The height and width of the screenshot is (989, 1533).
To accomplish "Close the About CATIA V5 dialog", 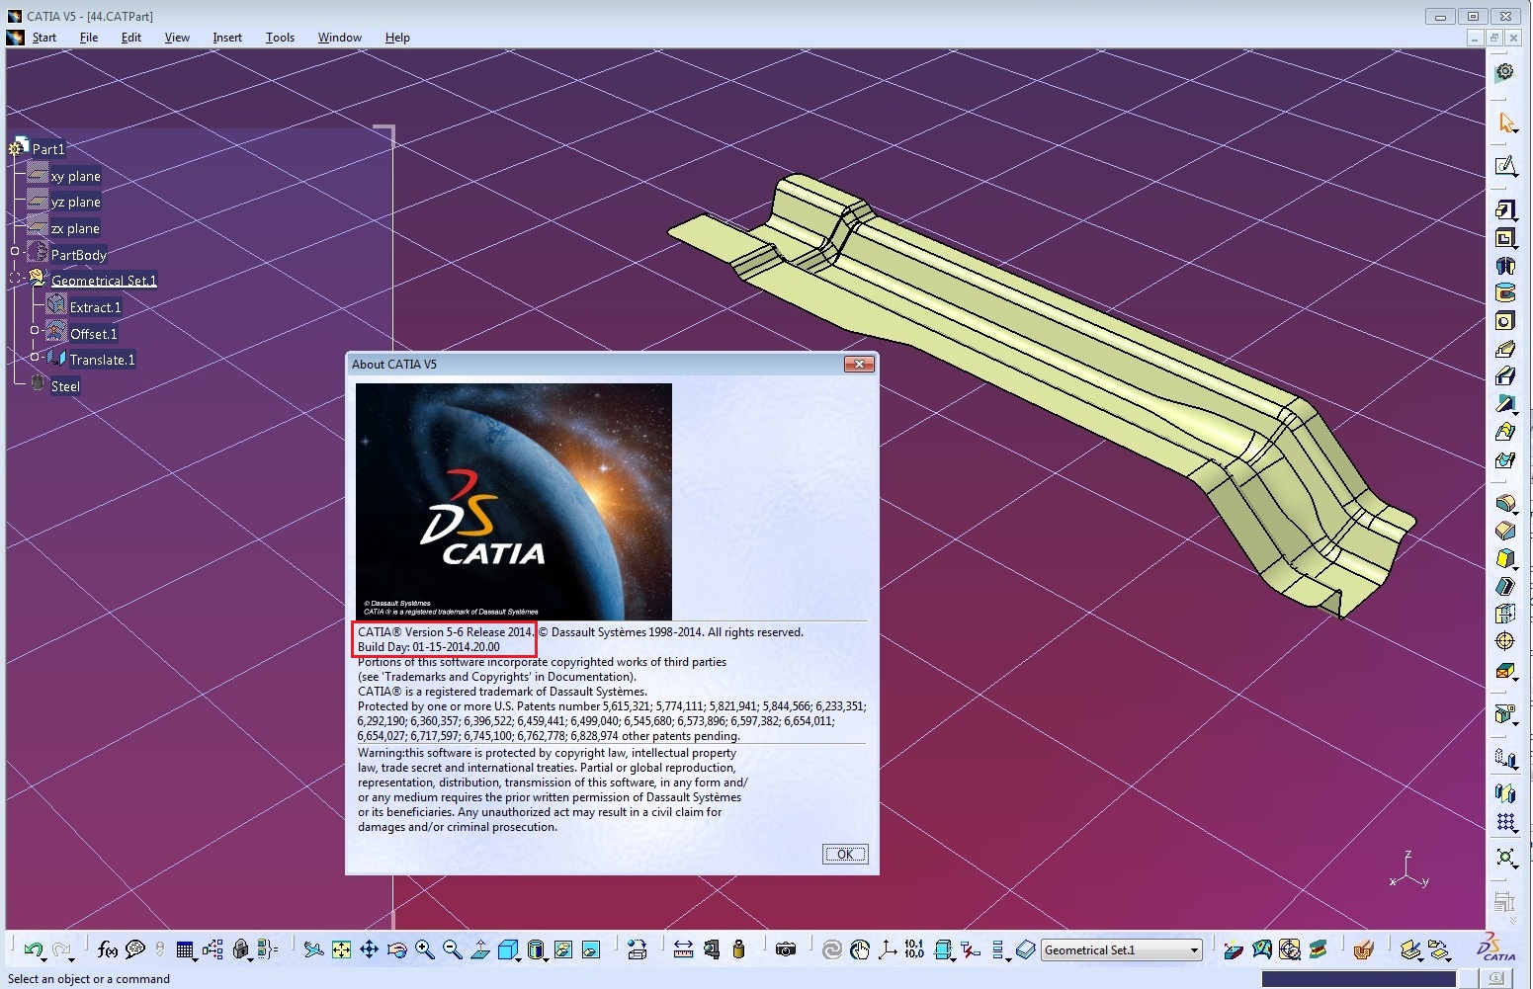I will pos(859,364).
